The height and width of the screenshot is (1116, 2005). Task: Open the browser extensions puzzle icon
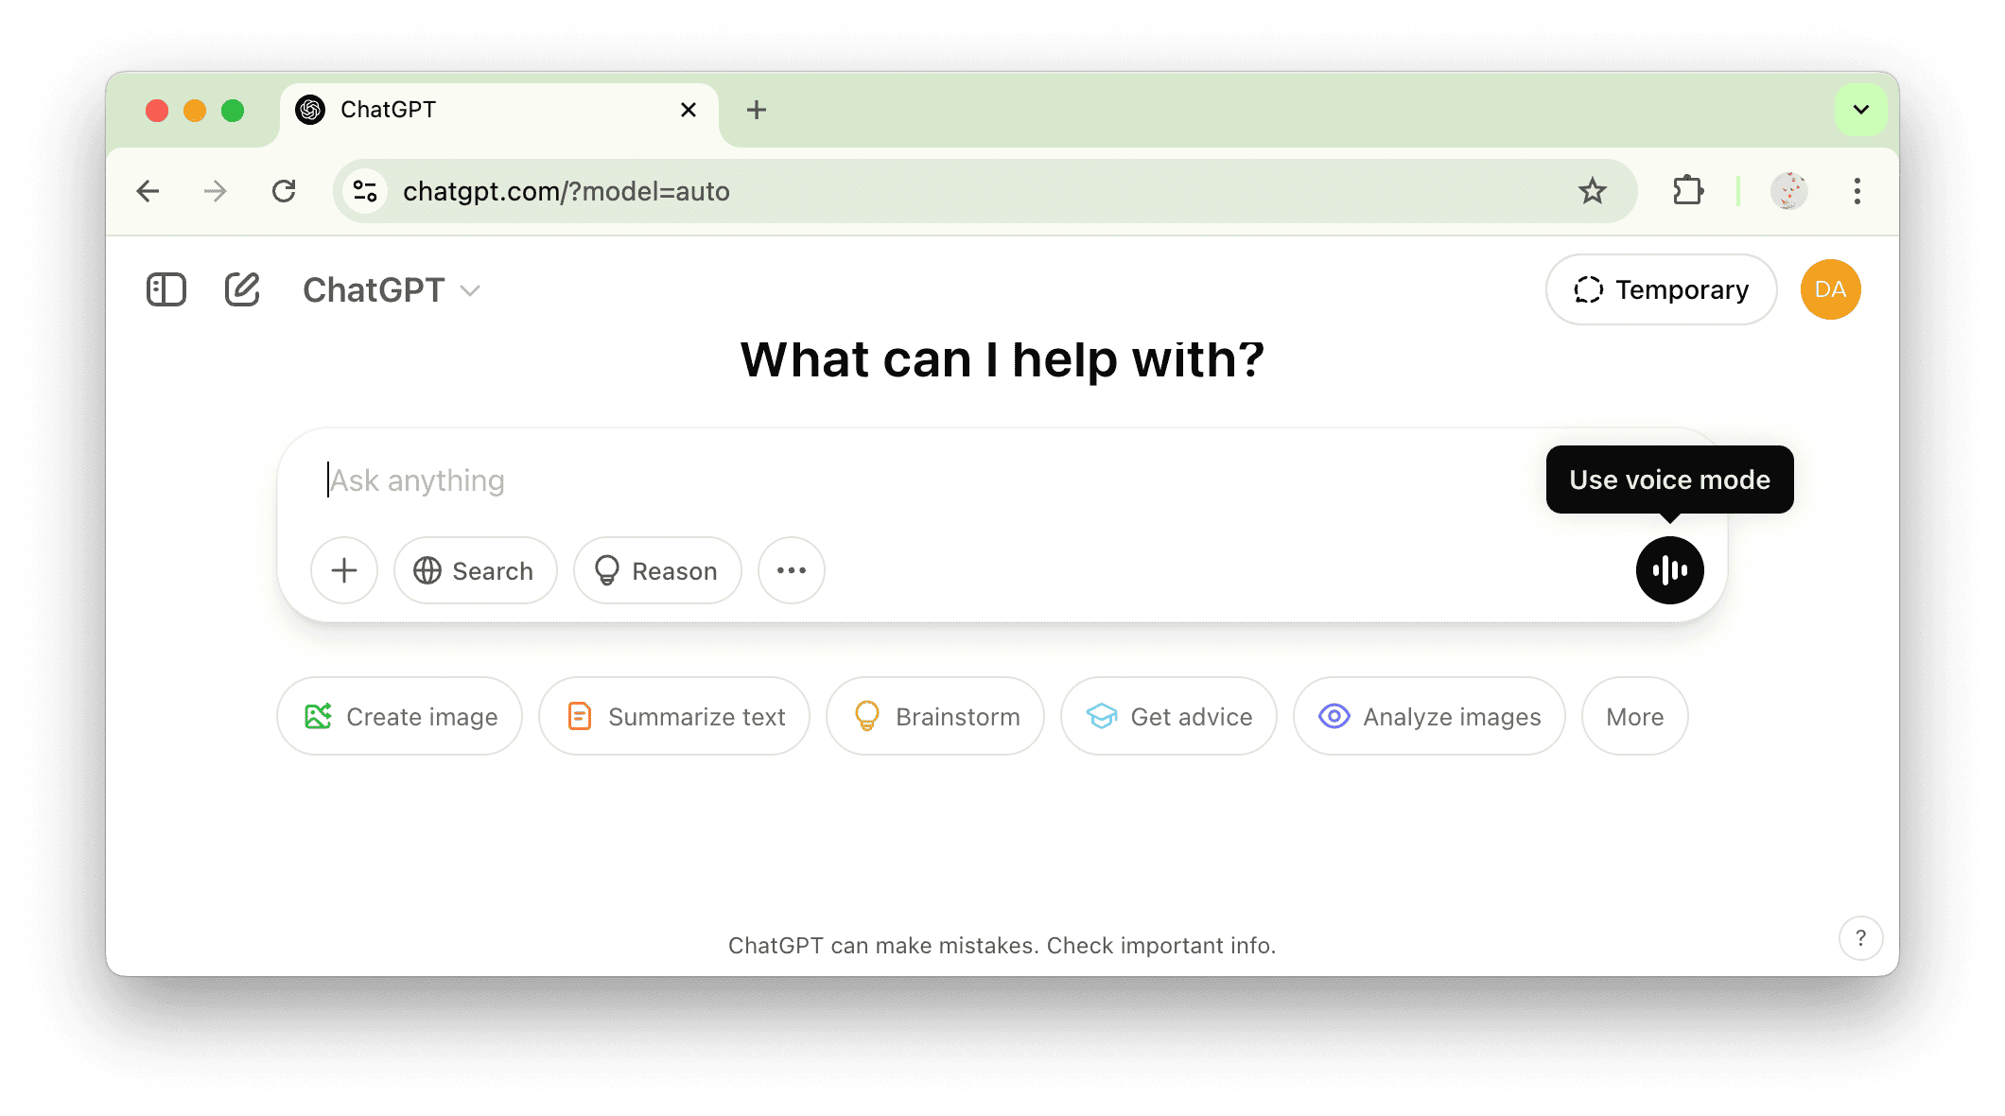pyautogui.click(x=1688, y=191)
